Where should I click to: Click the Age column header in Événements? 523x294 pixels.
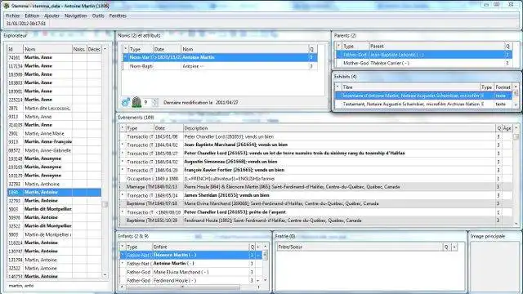coord(507,128)
